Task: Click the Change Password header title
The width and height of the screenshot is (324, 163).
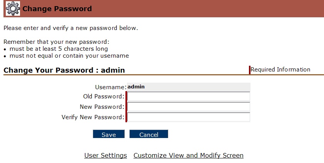Action: pyautogui.click(x=57, y=8)
